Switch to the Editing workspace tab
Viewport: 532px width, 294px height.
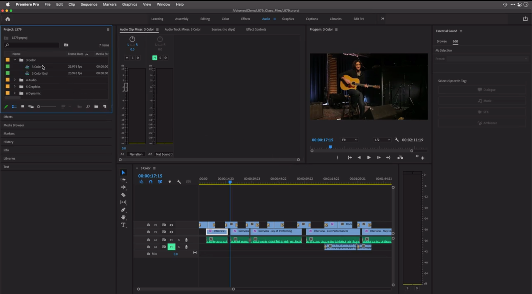coord(205,18)
